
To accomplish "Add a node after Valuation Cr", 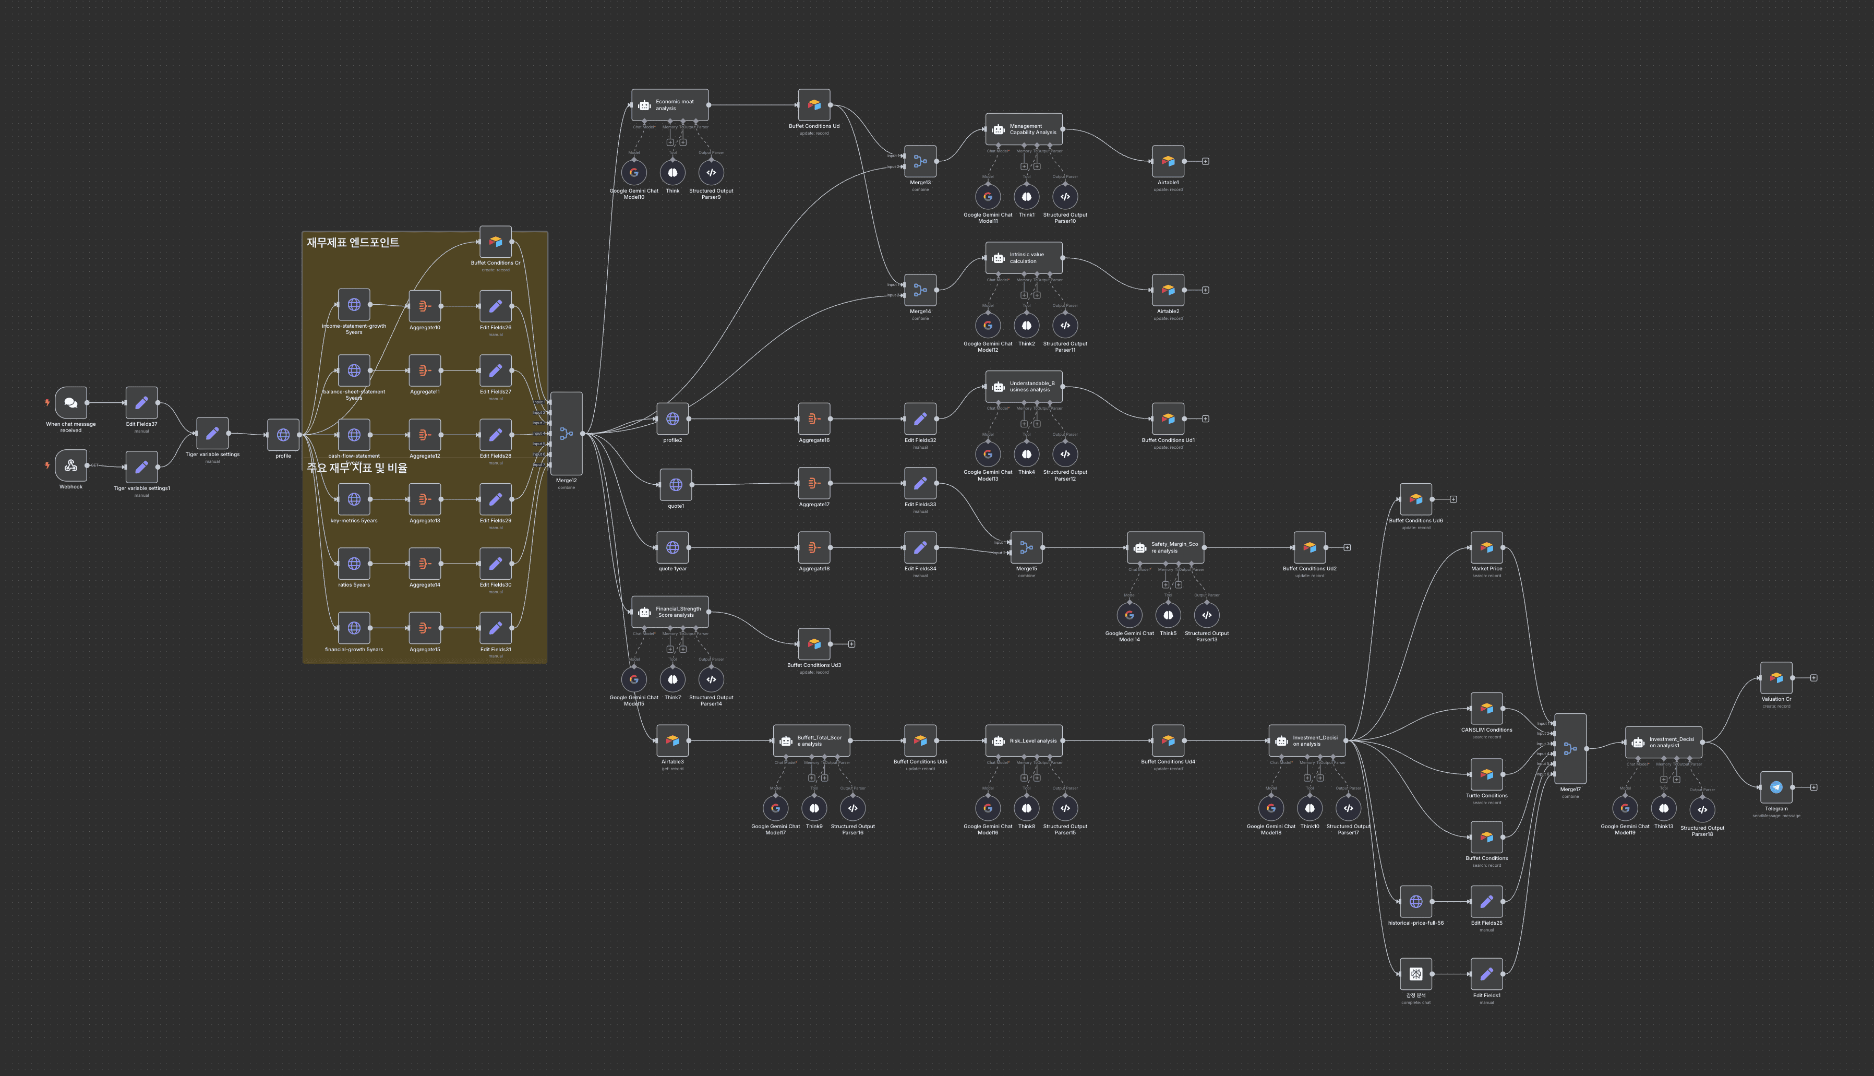I will (1813, 678).
